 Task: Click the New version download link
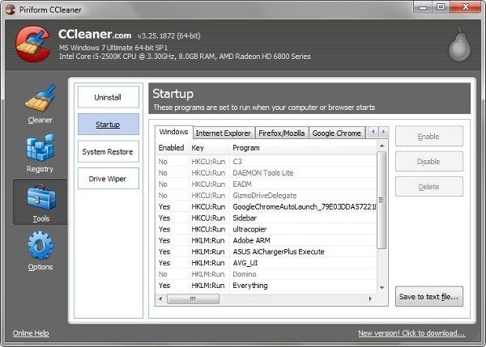(411, 333)
